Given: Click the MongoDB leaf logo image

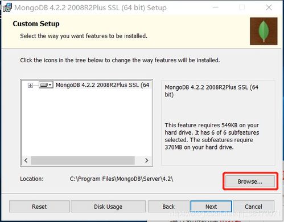Looking at the screenshot, I should (264, 31).
